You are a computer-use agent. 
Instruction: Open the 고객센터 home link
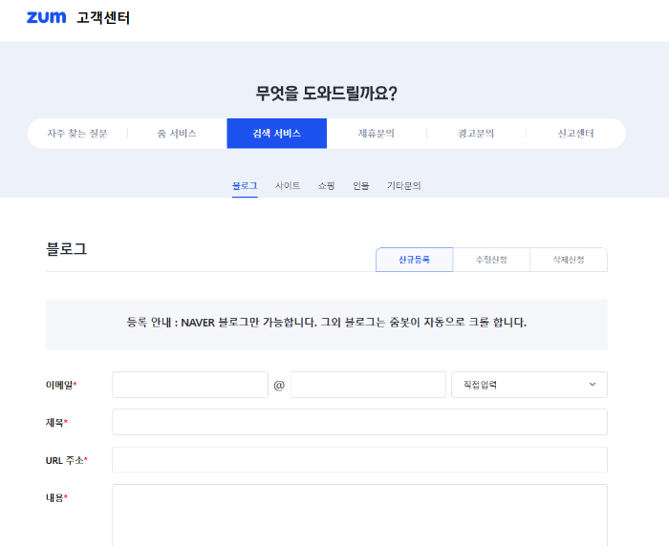(x=103, y=18)
